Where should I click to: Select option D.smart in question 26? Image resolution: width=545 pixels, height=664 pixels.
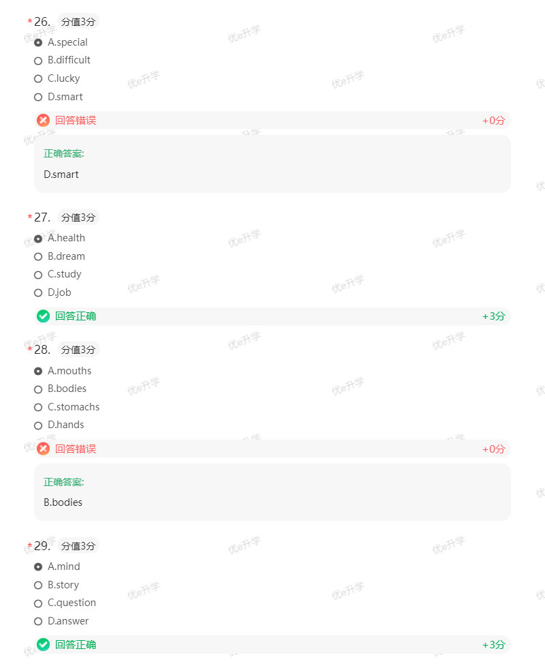38,97
